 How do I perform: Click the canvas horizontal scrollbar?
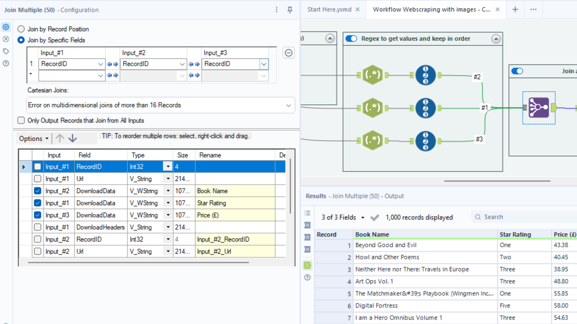tap(497, 181)
